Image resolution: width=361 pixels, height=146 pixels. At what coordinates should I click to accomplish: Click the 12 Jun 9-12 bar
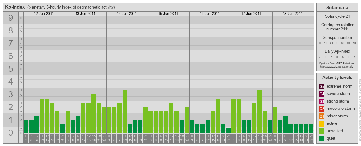(x=42, y=116)
